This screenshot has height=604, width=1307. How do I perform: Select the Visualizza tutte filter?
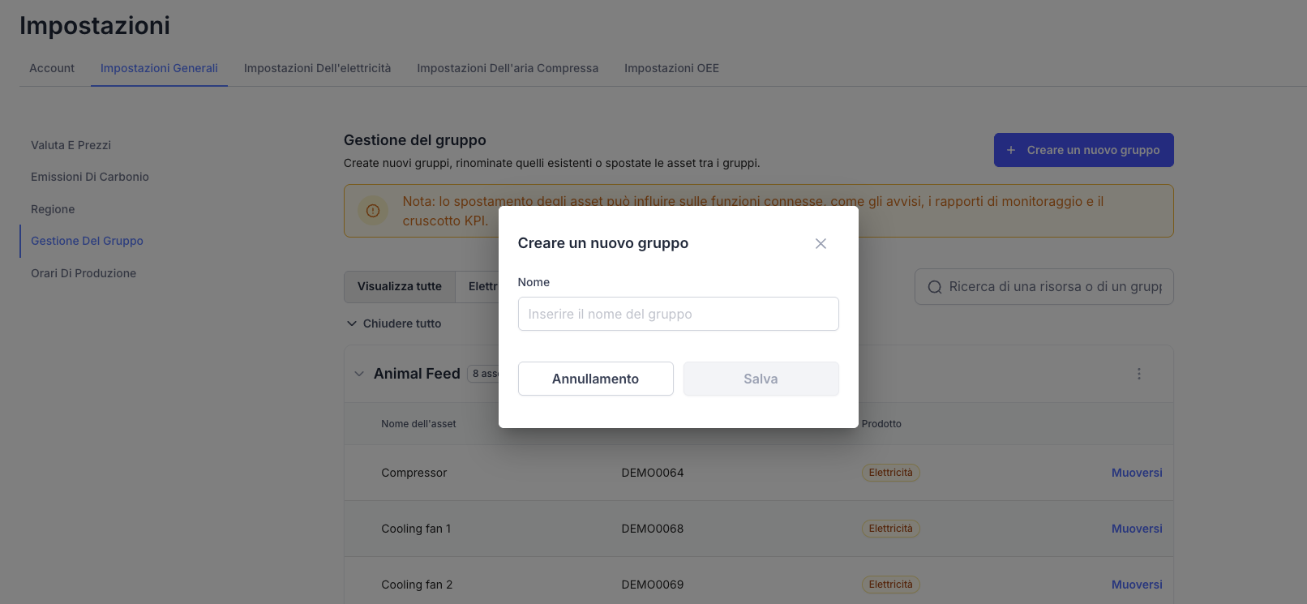tap(400, 286)
